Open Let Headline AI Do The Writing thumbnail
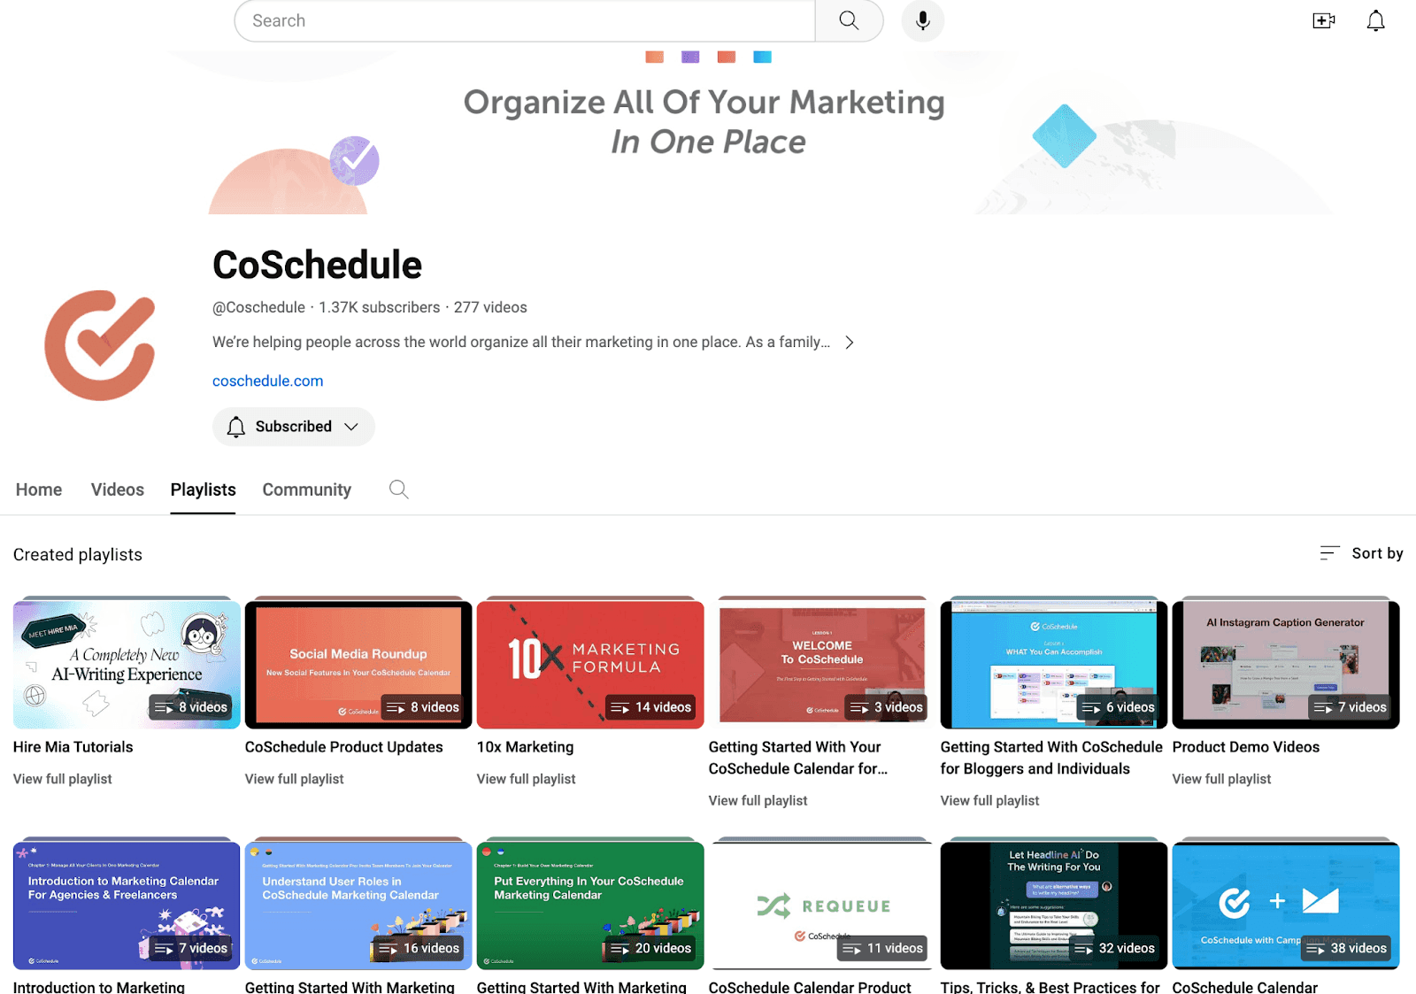Screen dimensions: 1416x994 tap(1054, 905)
